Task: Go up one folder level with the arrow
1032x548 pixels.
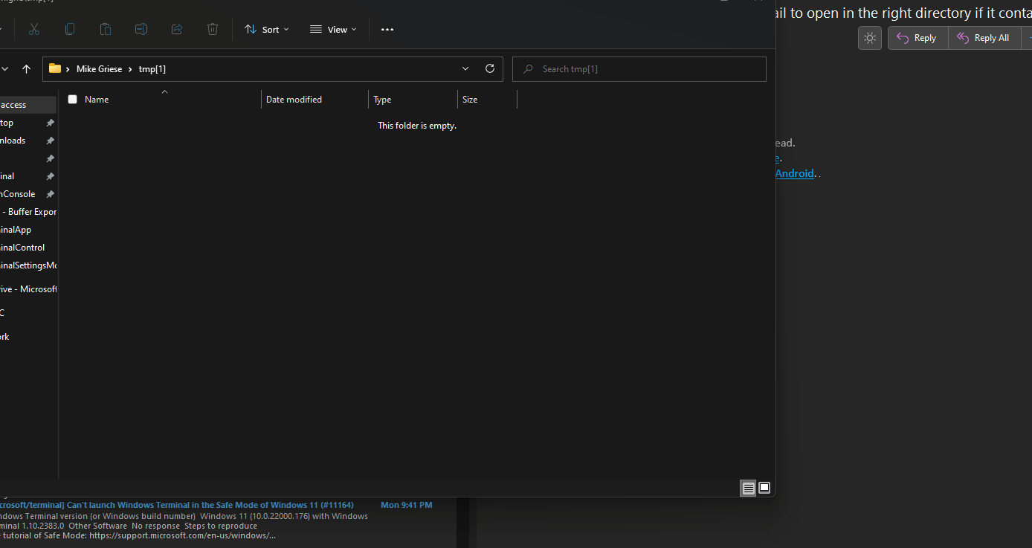Action: (26, 68)
